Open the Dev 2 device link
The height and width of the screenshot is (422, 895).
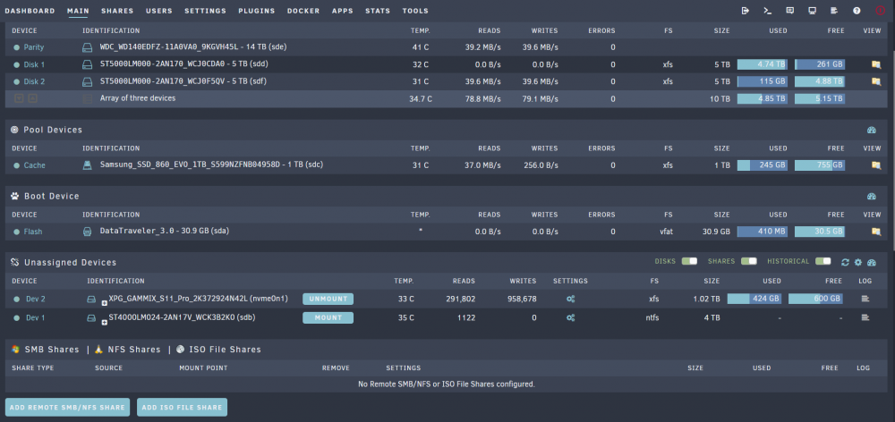tap(36, 299)
